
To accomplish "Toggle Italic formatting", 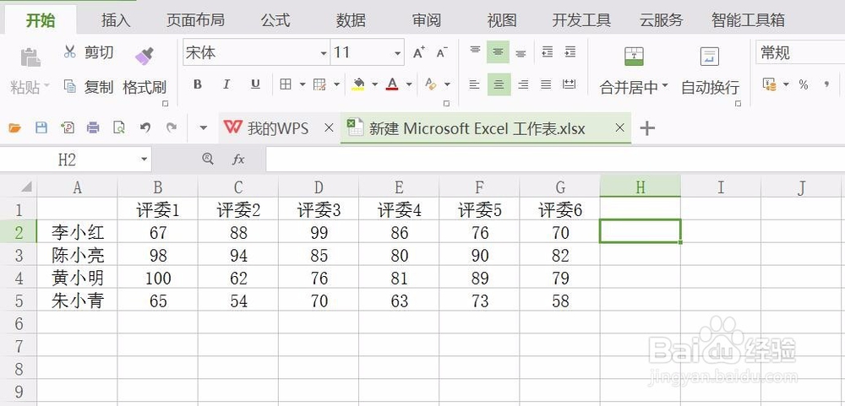I will 226,84.
